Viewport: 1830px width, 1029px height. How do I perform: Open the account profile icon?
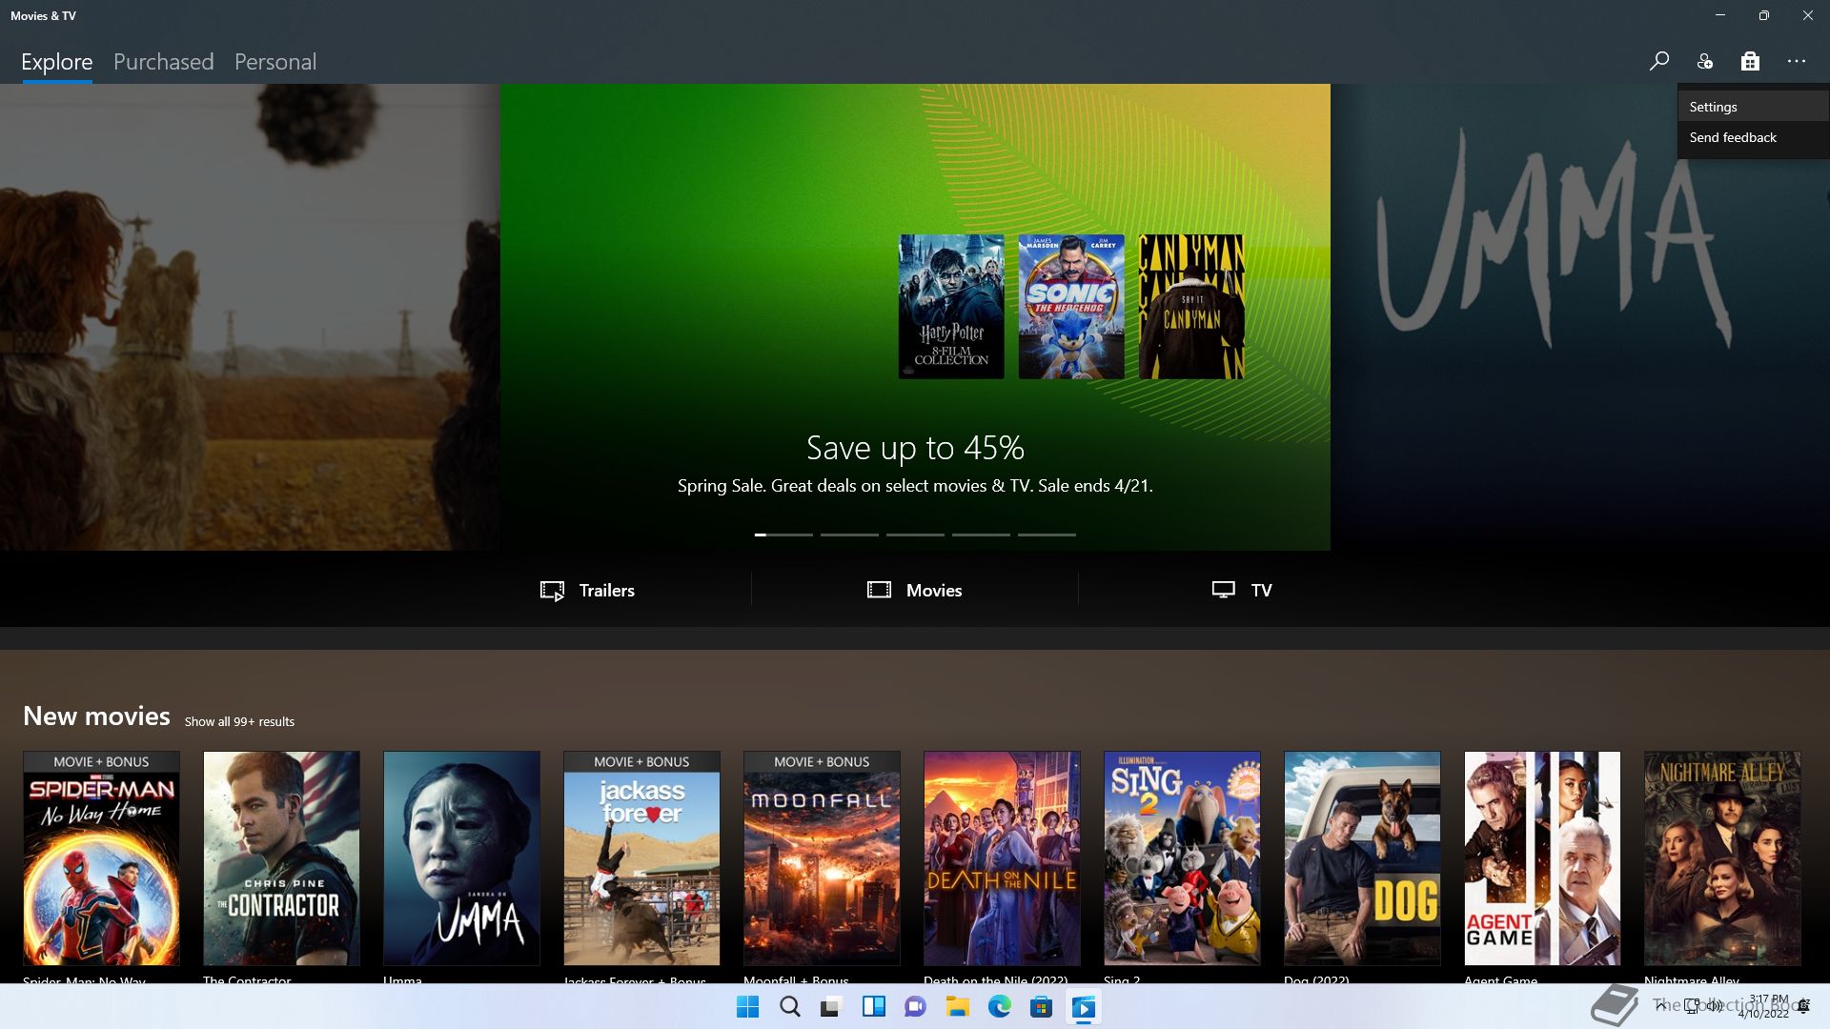[1704, 61]
